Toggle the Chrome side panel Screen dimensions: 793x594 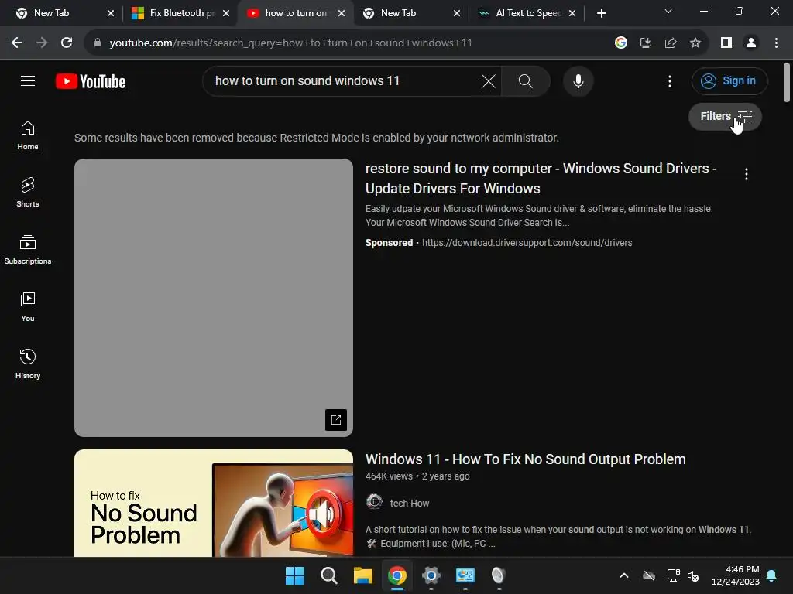click(726, 43)
